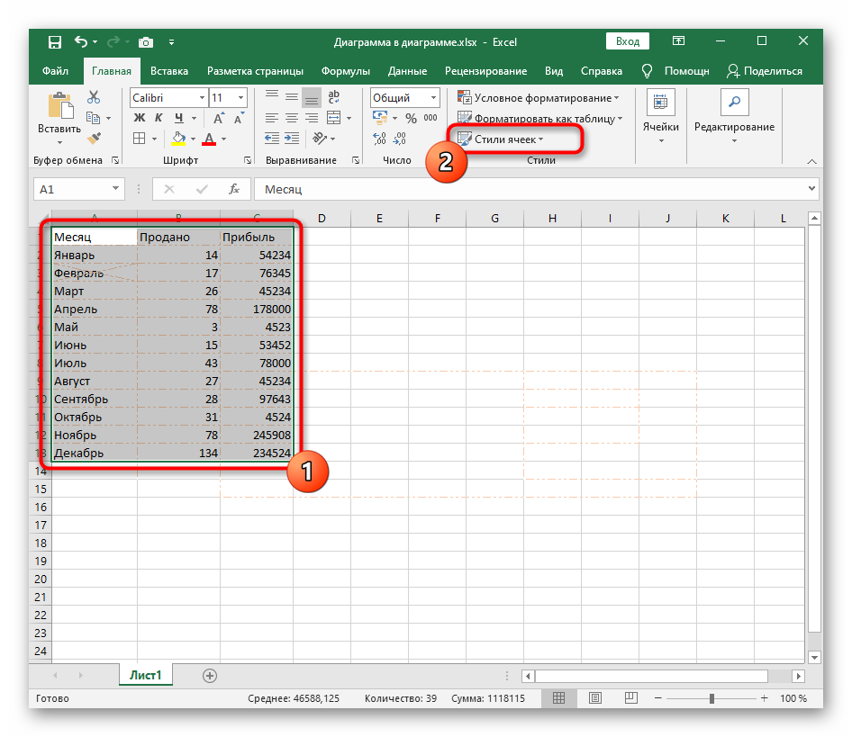Add a new sheet with plus icon
852x737 pixels.
click(210, 675)
